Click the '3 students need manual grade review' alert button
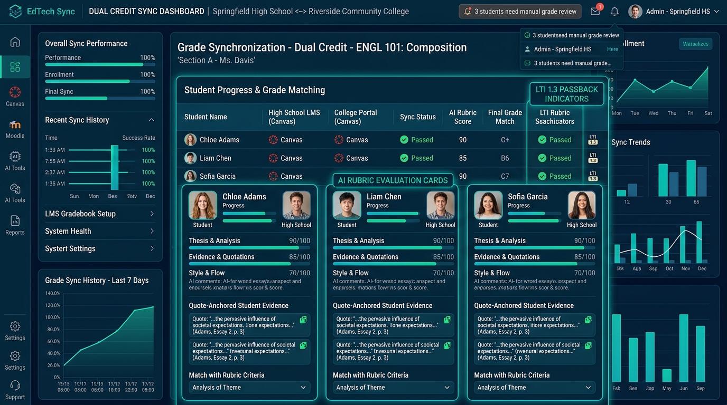This screenshot has width=727, height=405. pyautogui.click(x=520, y=11)
